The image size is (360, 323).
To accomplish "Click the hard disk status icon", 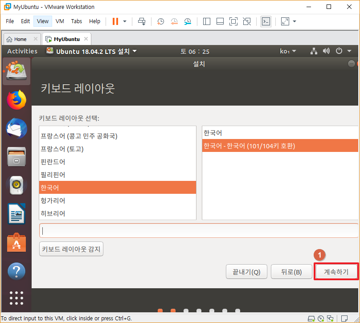I will (311, 319).
